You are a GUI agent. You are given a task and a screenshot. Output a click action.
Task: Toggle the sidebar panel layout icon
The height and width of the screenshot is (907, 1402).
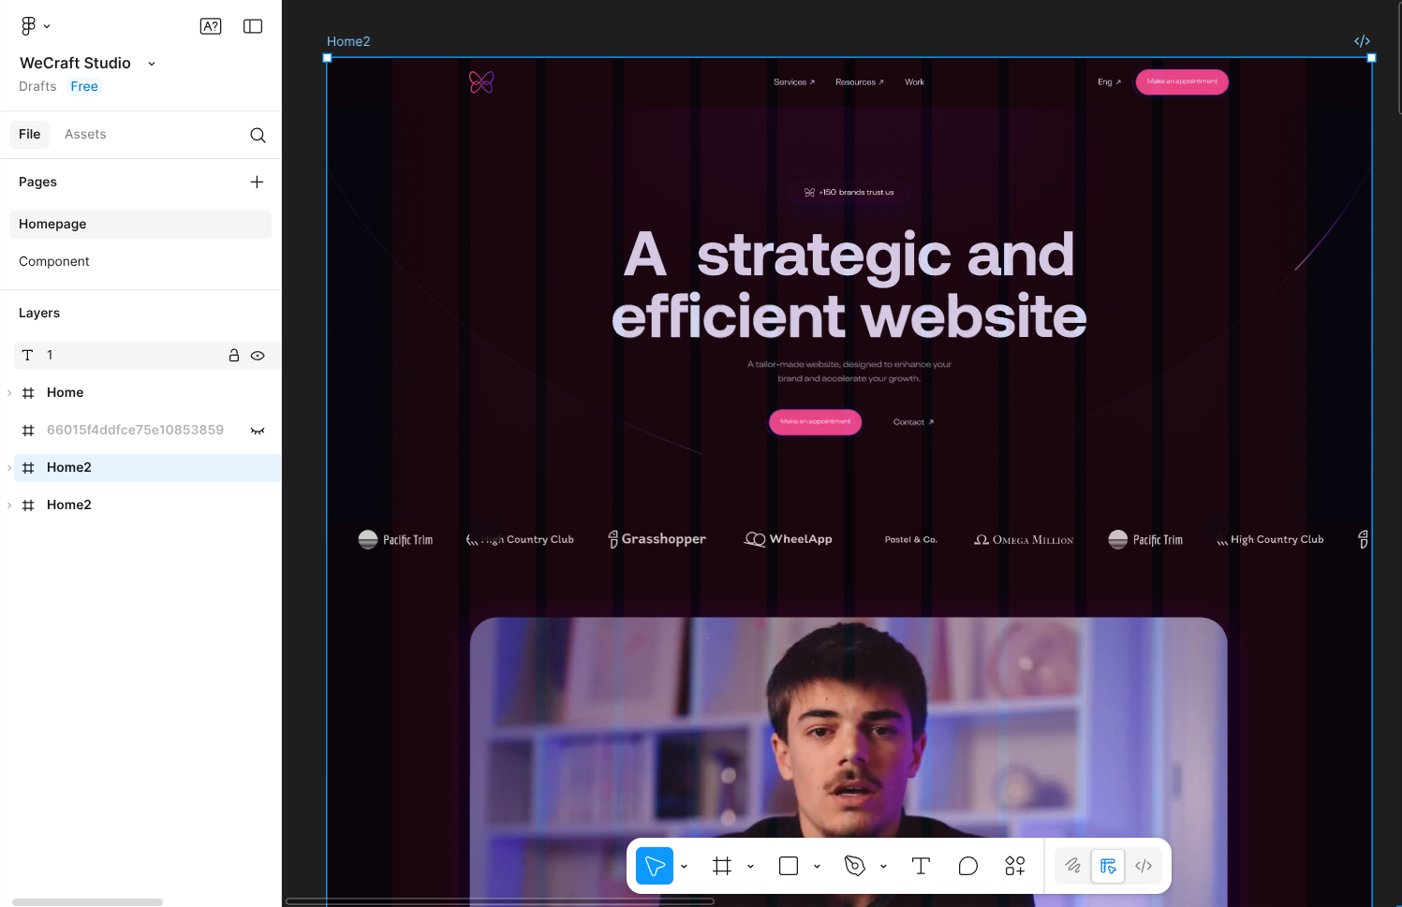click(253, 26)
